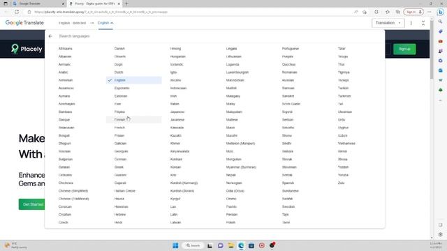Open Edge sidebar search icon
The height and width of the screenshot is (251, 447).
click(441, 22)
